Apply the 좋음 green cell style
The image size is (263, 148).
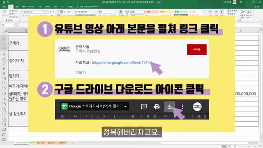click(x=181, y=12)
